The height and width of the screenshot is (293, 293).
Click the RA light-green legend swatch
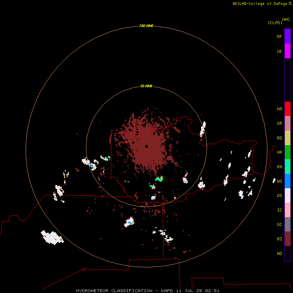tap(287, 167)
